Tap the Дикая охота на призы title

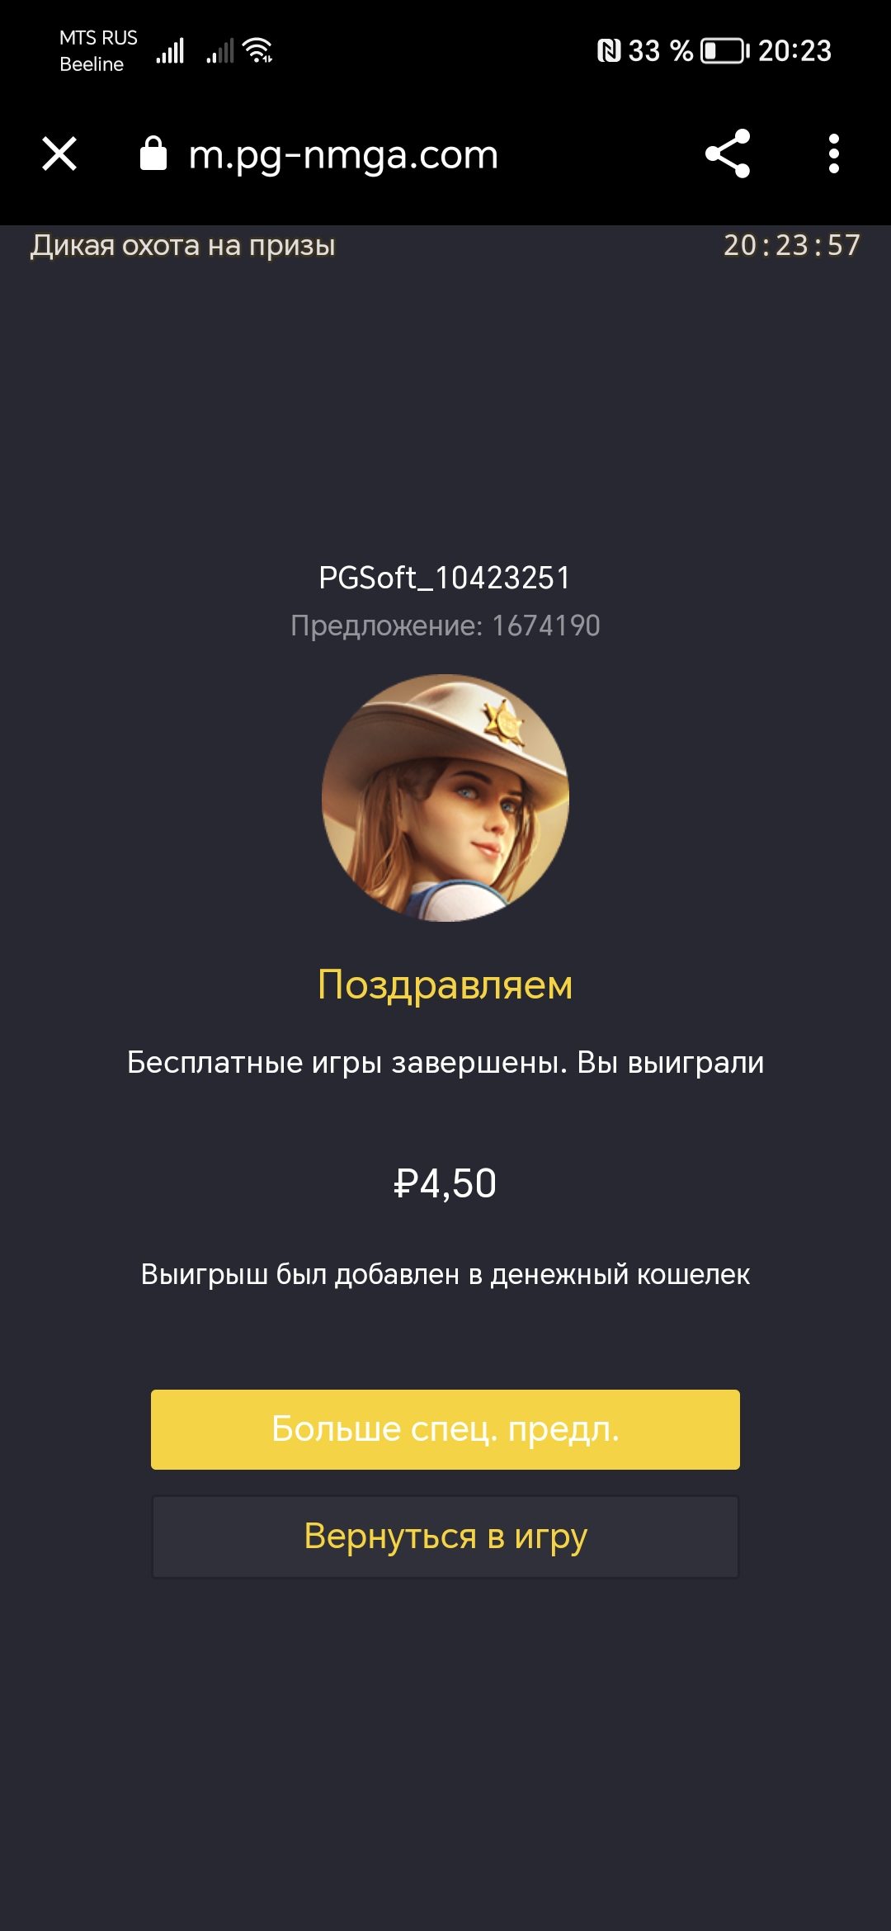pos(183,245)
